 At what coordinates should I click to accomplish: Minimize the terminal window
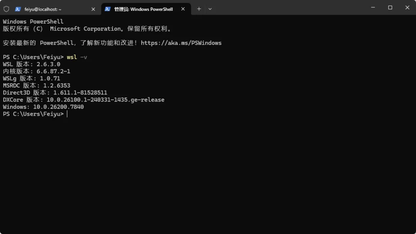pyautogui.click(x=373, y=7)
